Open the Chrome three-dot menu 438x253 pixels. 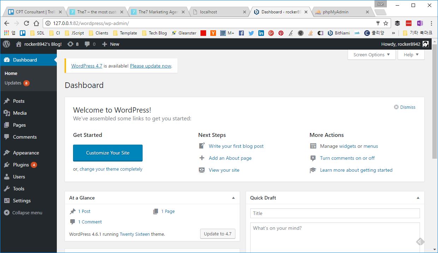(431, 23)
